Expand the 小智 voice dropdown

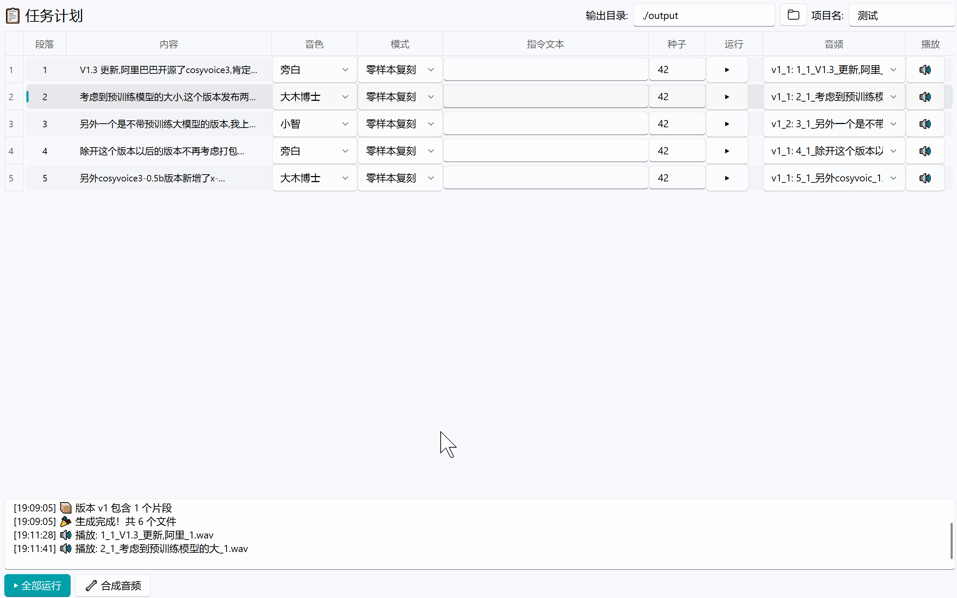click(314, 124)
